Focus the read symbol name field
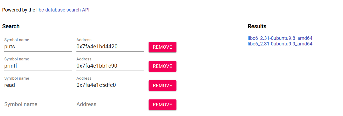343x116 pixels. (x=38, y=85)
